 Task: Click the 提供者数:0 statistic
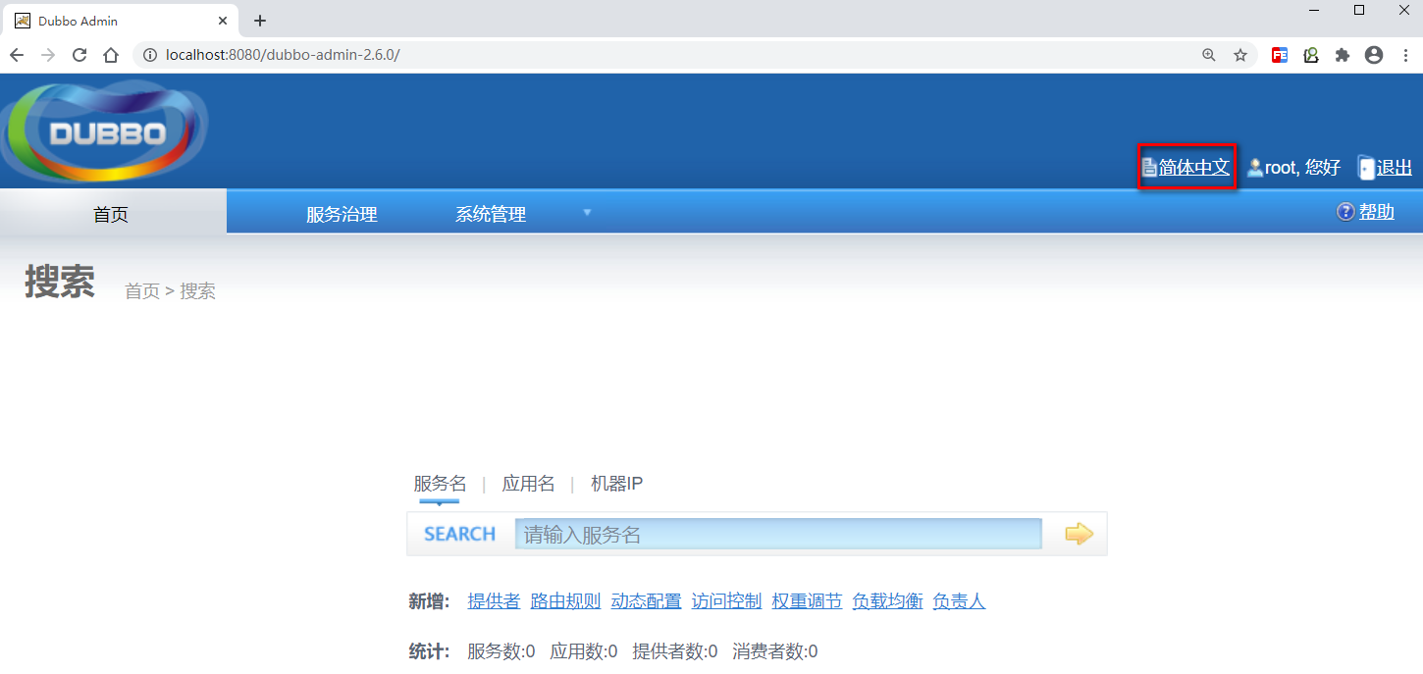675,651
